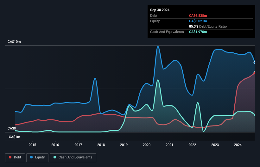
Task: Click the red Debt legend dot
Action: (x=10, y=157)
